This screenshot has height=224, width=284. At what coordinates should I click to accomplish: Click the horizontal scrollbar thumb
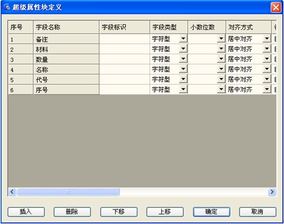tap(68, 191)
